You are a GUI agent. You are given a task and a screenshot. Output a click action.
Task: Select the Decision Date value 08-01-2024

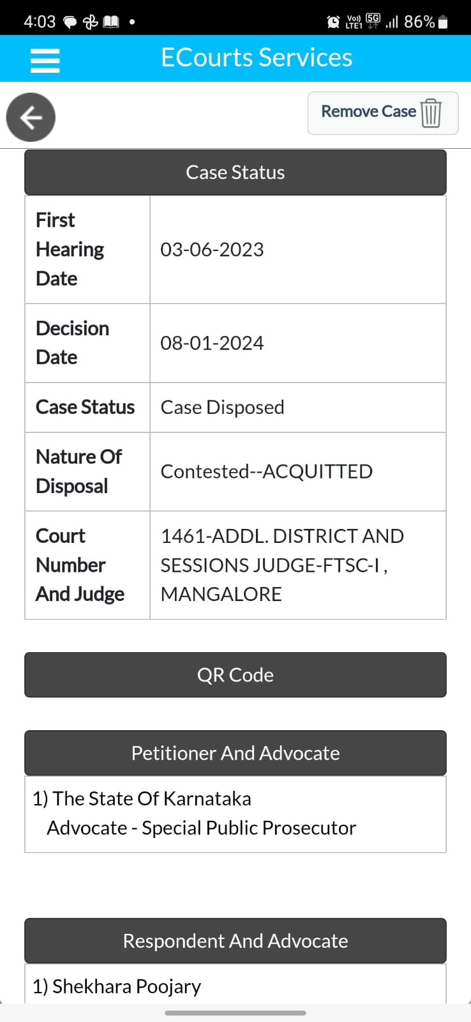pyautogui.click(x=212, y=343)
